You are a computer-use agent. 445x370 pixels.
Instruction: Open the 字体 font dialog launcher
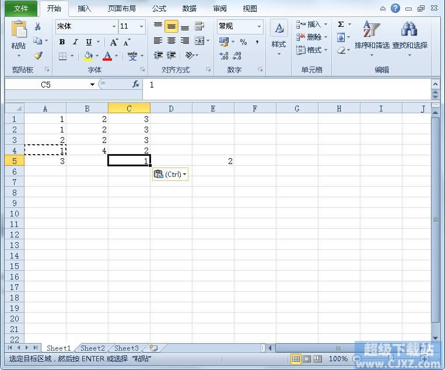[142, 69]
